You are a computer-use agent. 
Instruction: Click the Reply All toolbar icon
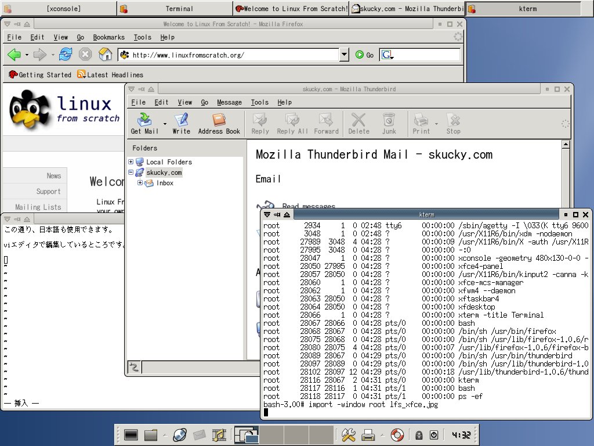[292, 124]
